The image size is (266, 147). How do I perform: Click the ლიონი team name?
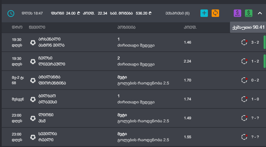pyautogui.click(x=46, y=115)
